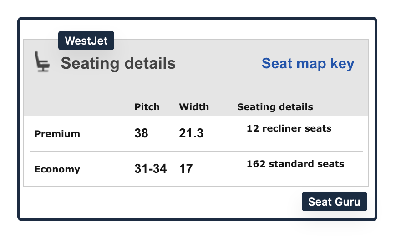Click the Width column header
The width and height of the screenshot is (396, 238).
coord(194,107)
